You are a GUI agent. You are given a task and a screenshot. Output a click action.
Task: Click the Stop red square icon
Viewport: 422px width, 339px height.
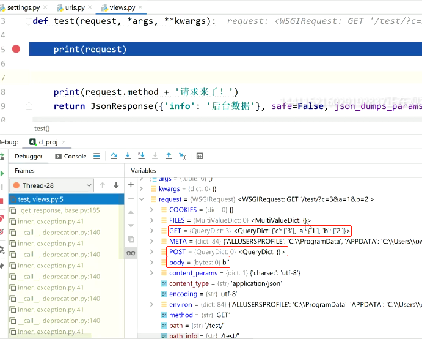(2, 201)
